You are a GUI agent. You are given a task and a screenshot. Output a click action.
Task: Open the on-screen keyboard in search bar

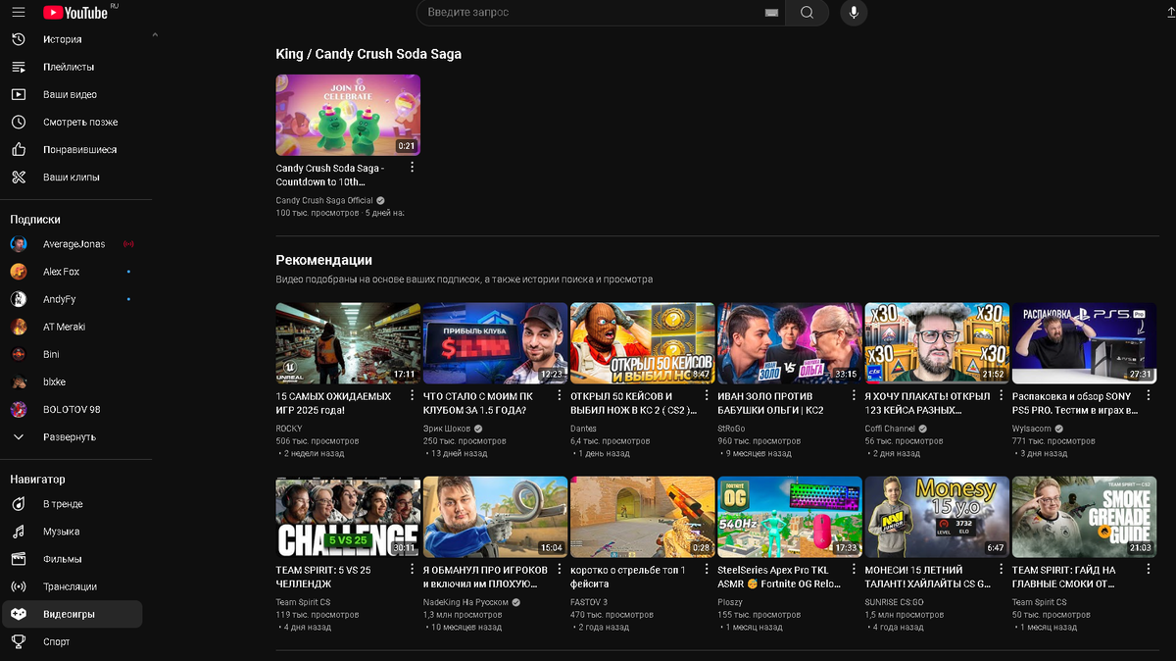[771, 13]
